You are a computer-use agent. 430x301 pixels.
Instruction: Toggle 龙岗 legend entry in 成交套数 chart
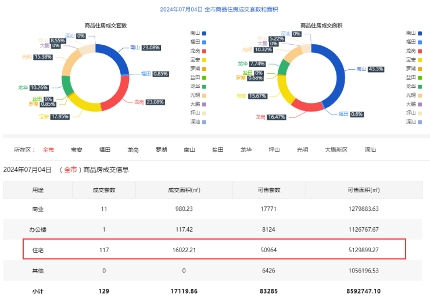pos(198,51)
